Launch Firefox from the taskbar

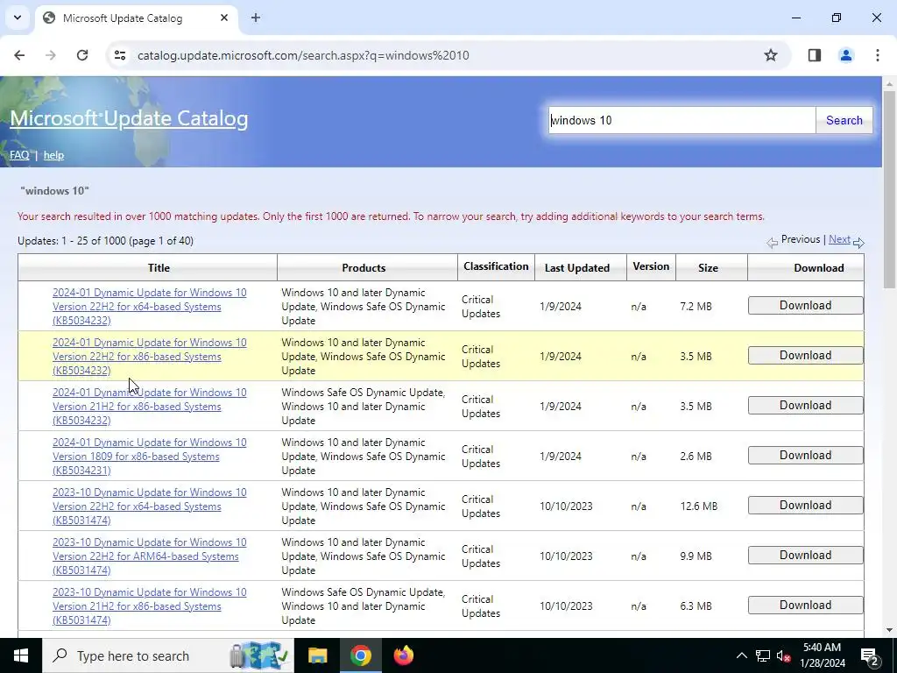(404, 655)
